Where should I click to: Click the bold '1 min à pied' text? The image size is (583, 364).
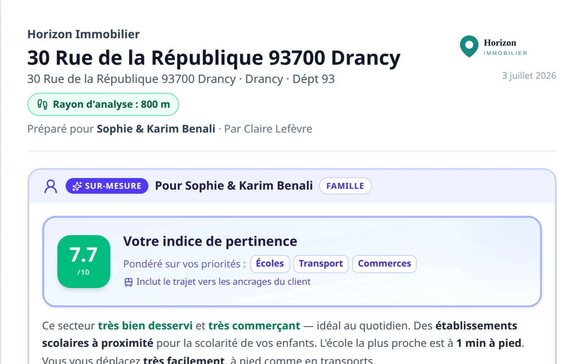489,343
